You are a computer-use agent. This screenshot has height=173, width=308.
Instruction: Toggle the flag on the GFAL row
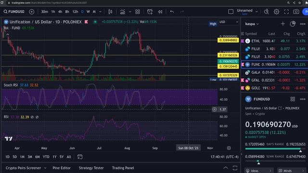[x=243, y=80]
